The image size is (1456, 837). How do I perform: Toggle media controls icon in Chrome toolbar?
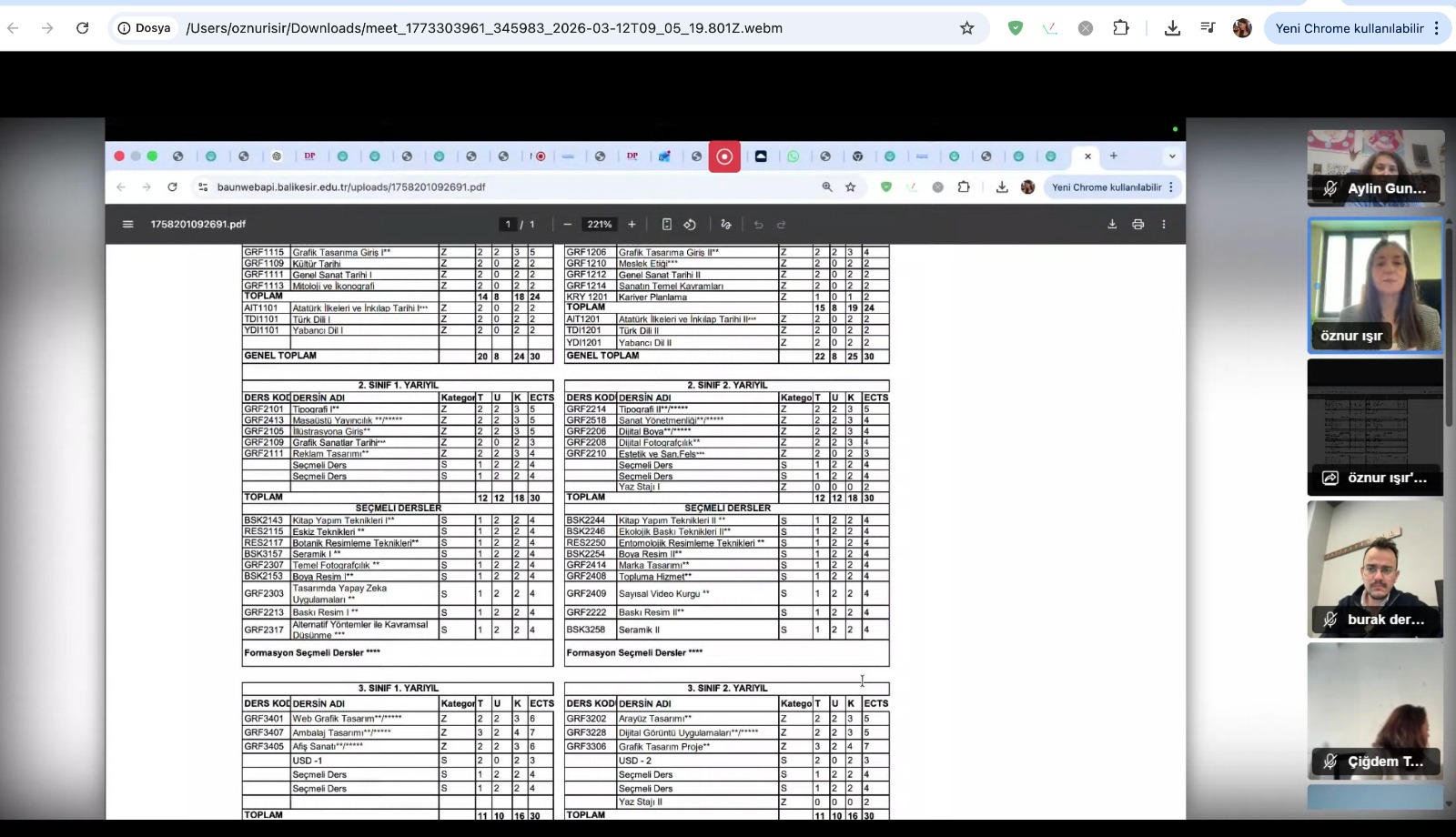(1208, 28)
